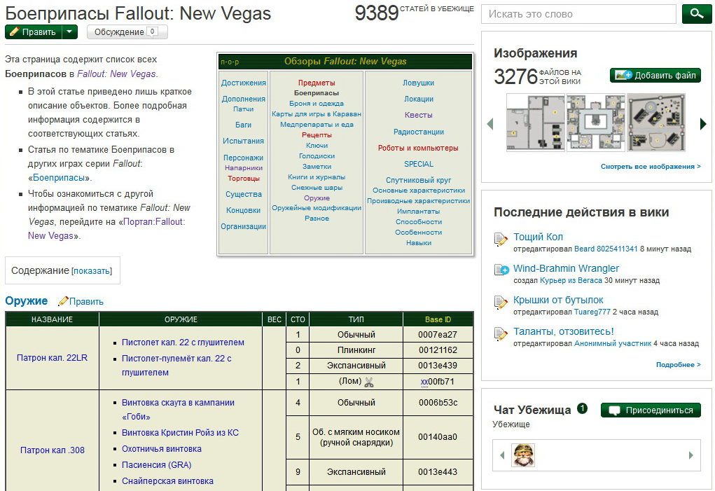715x491 pixels.
Task: Open user Beard 8025411341 profile
Action: tap(606, 249)
